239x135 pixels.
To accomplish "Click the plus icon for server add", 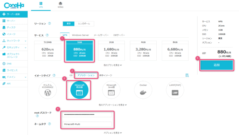I will pos(4,14).
